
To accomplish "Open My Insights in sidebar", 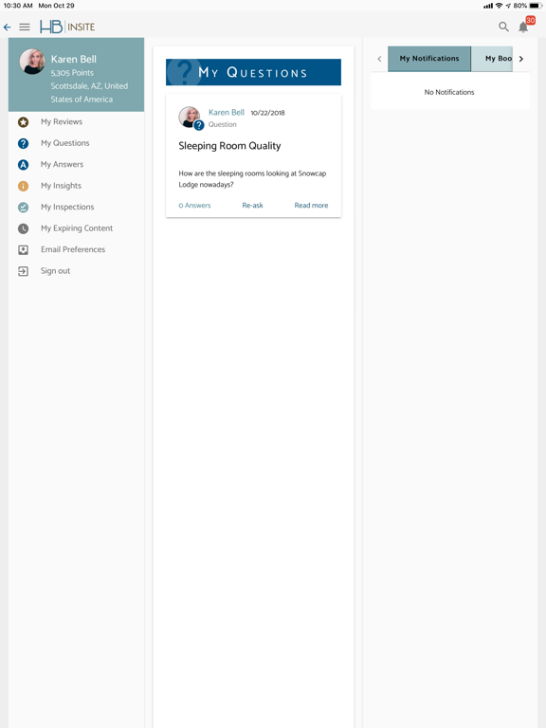I will (x=61, y=186).
